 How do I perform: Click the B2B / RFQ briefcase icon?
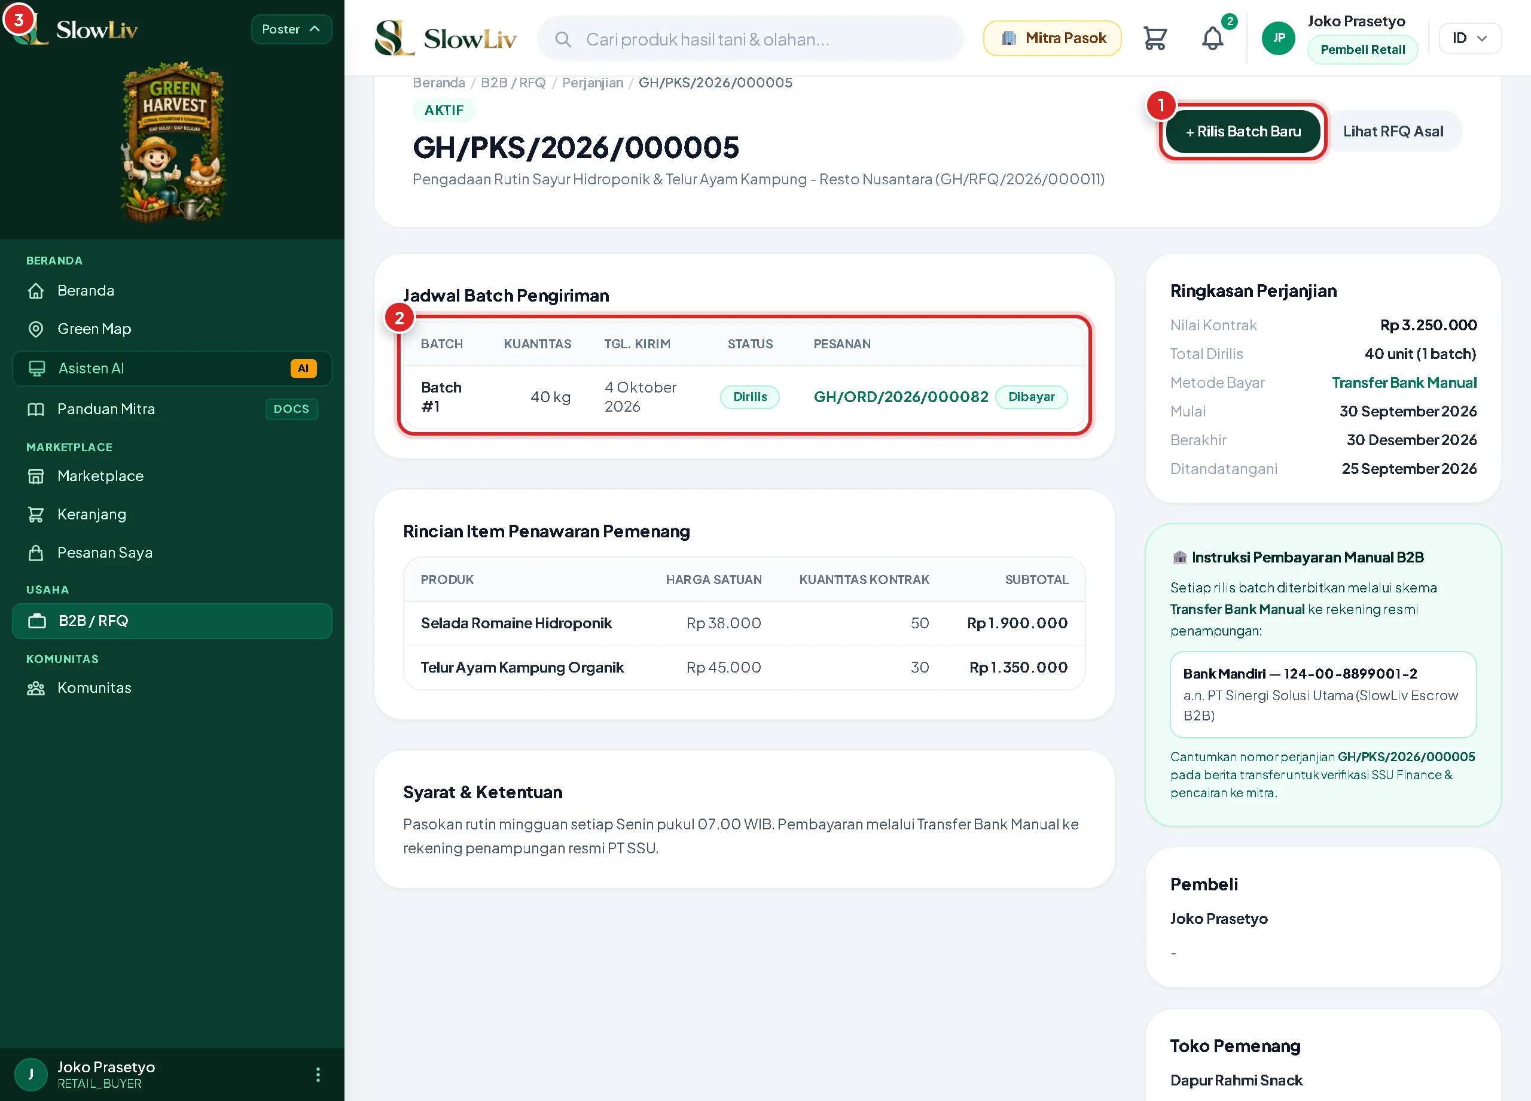(x=37, y=621)
